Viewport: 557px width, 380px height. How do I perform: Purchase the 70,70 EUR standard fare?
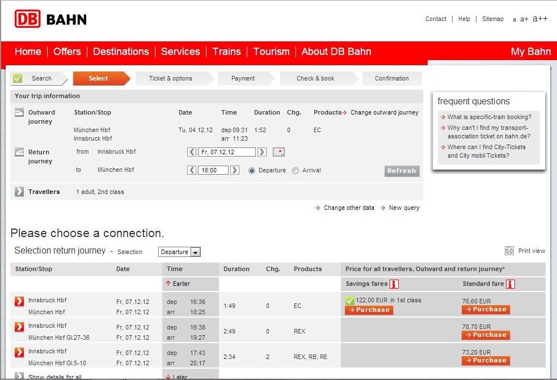coord(486,335)
